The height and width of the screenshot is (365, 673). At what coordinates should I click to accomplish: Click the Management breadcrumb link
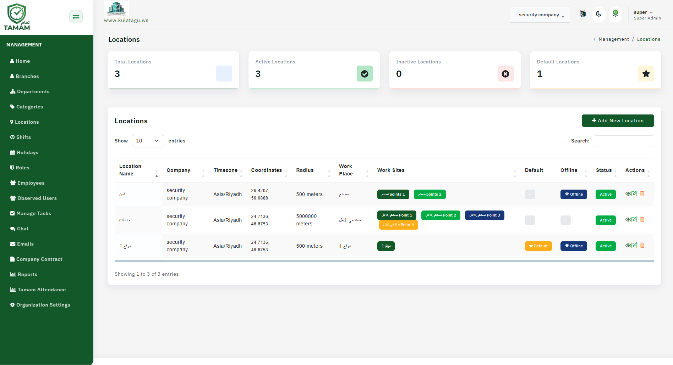pyautogui.click(x=613, y=39)
